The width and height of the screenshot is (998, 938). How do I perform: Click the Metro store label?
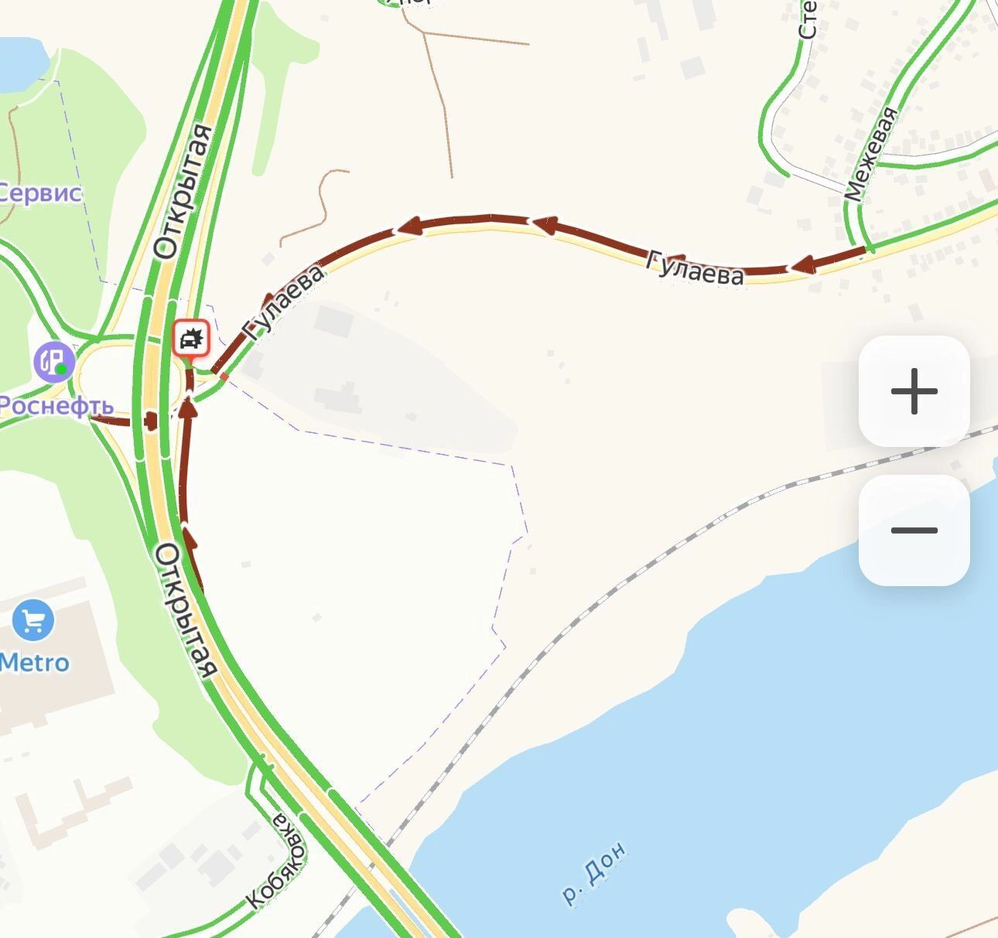pyautogui.click(x=34, y=663)
